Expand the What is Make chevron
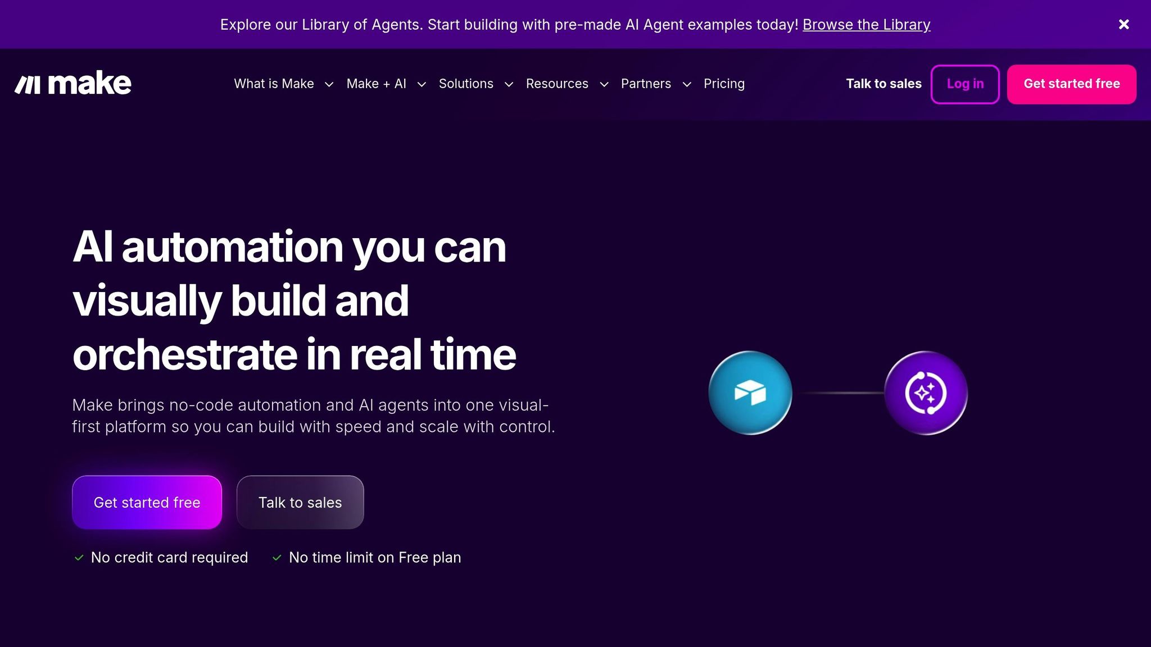 (329, 84)
